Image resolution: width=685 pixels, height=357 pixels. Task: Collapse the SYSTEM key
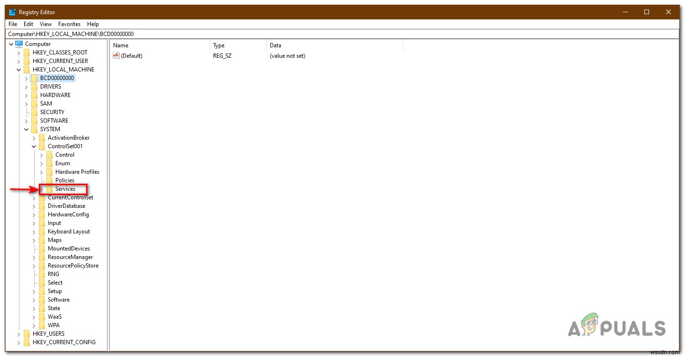[27, 129]
